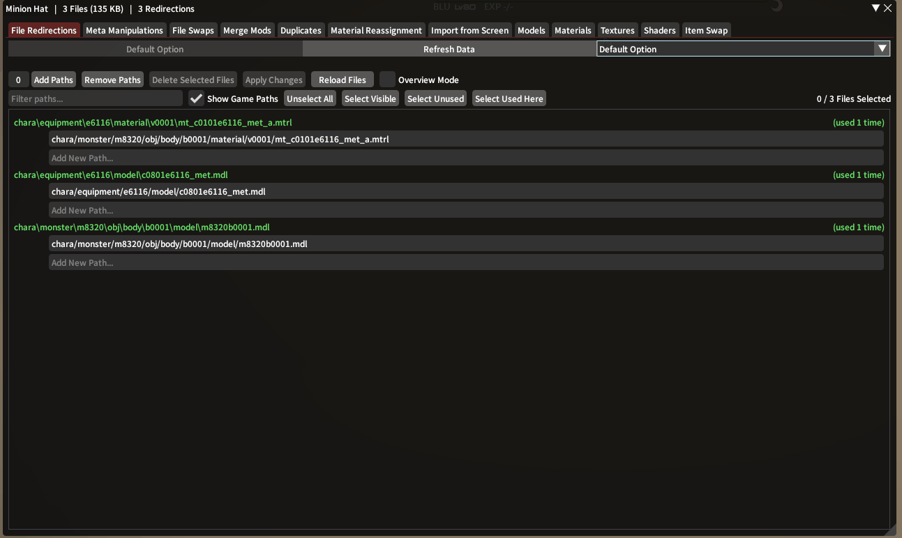Viewport: 902px width, 538px height.
Task: Open the Item Swap tab
Action: pyautogui.click(x=706, y=30)
